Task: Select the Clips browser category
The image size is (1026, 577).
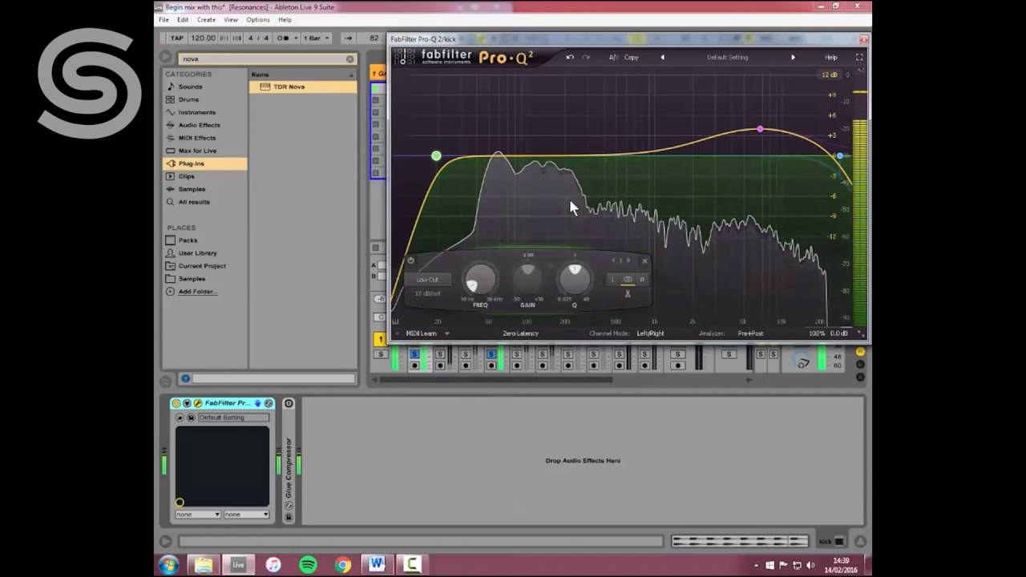Action: pyautogui.click(x=187, y=176)
